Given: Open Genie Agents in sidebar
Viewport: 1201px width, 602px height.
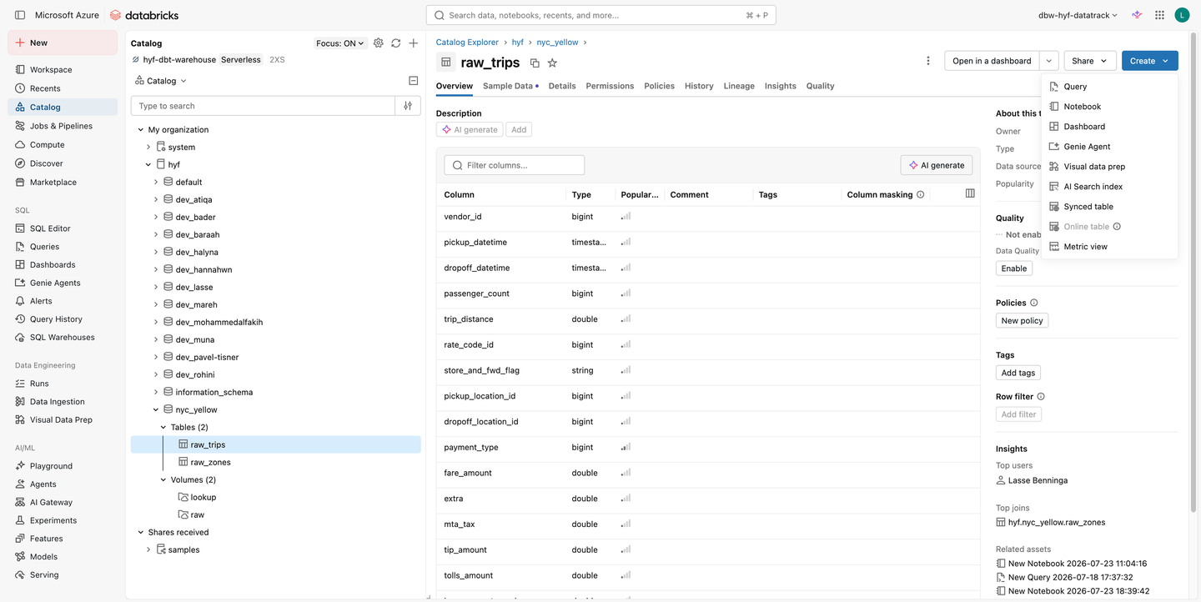Looking at the screenshot, I should pyautogui.click(x=63, y=283).
